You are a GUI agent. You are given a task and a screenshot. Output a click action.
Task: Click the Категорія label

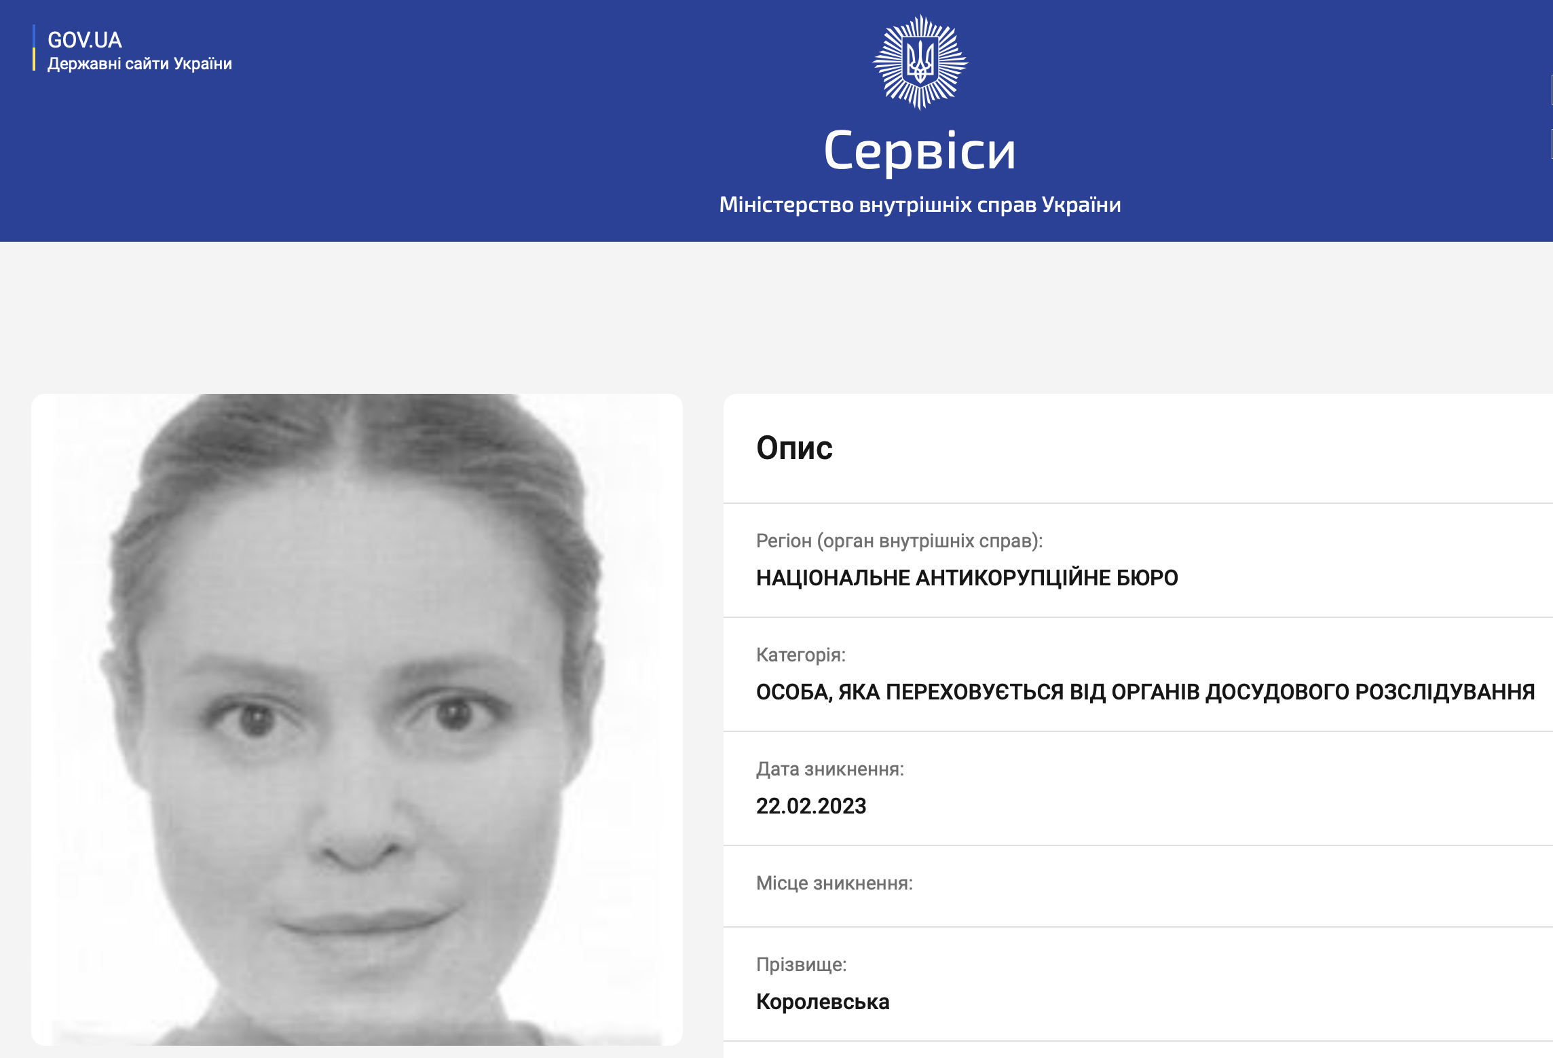click(x=801, y=655)
